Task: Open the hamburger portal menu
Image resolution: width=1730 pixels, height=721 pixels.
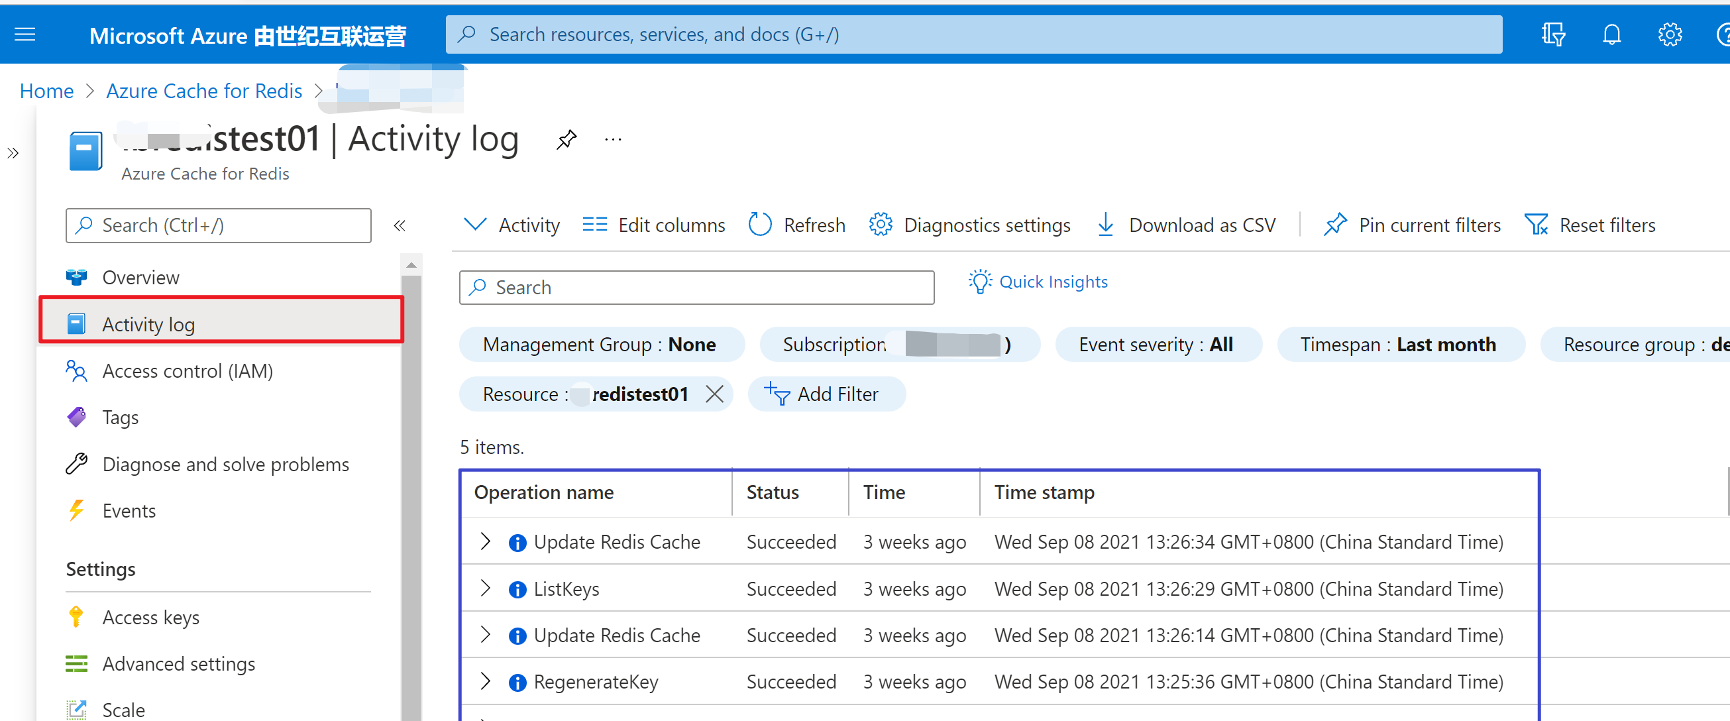Action: point(25,34)
